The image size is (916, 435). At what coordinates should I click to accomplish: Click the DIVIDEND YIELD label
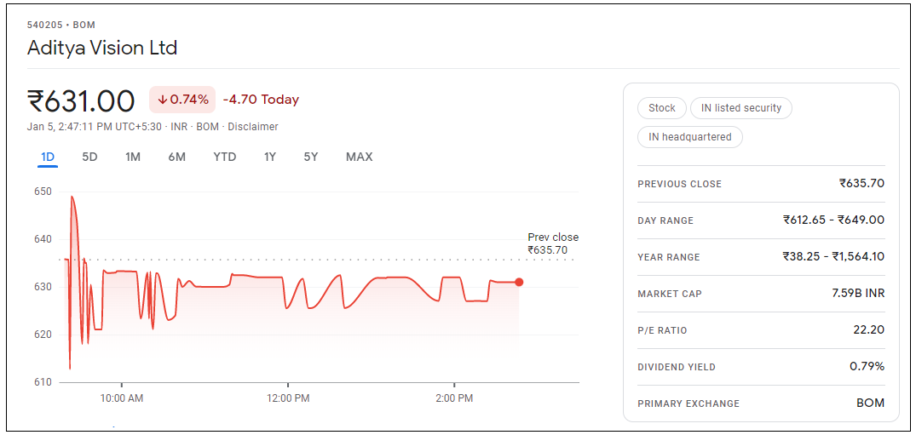677,367
